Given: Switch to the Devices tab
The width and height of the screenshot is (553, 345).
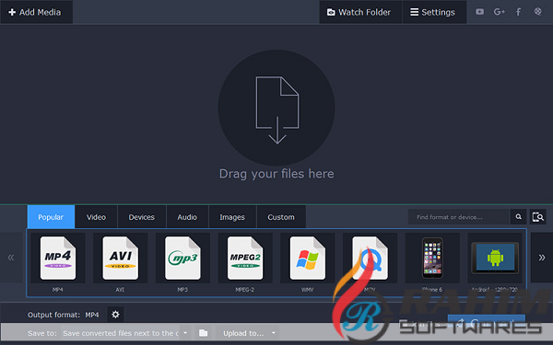Looking at the screenshot, I should tap(141, 217).
